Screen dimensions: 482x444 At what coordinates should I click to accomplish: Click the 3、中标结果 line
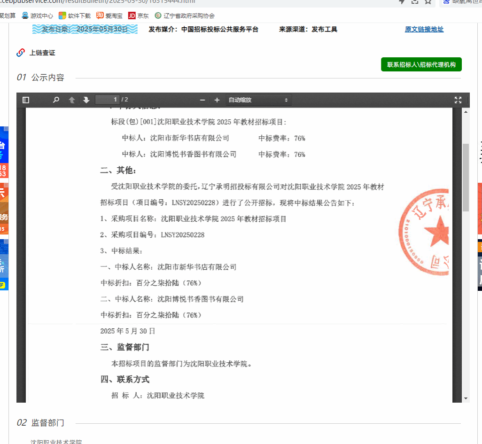pyautogui.click(x=121, y=251)
